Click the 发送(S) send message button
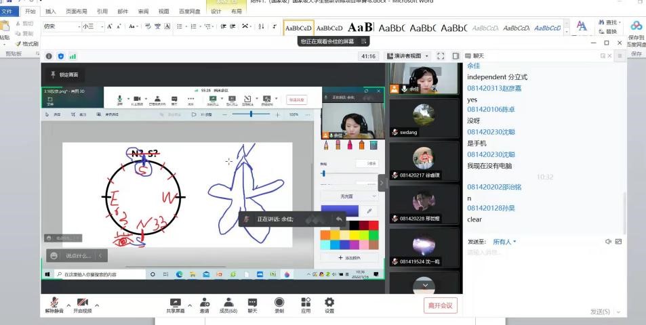Viewport: 646px width, 325px height. [600, 311]
